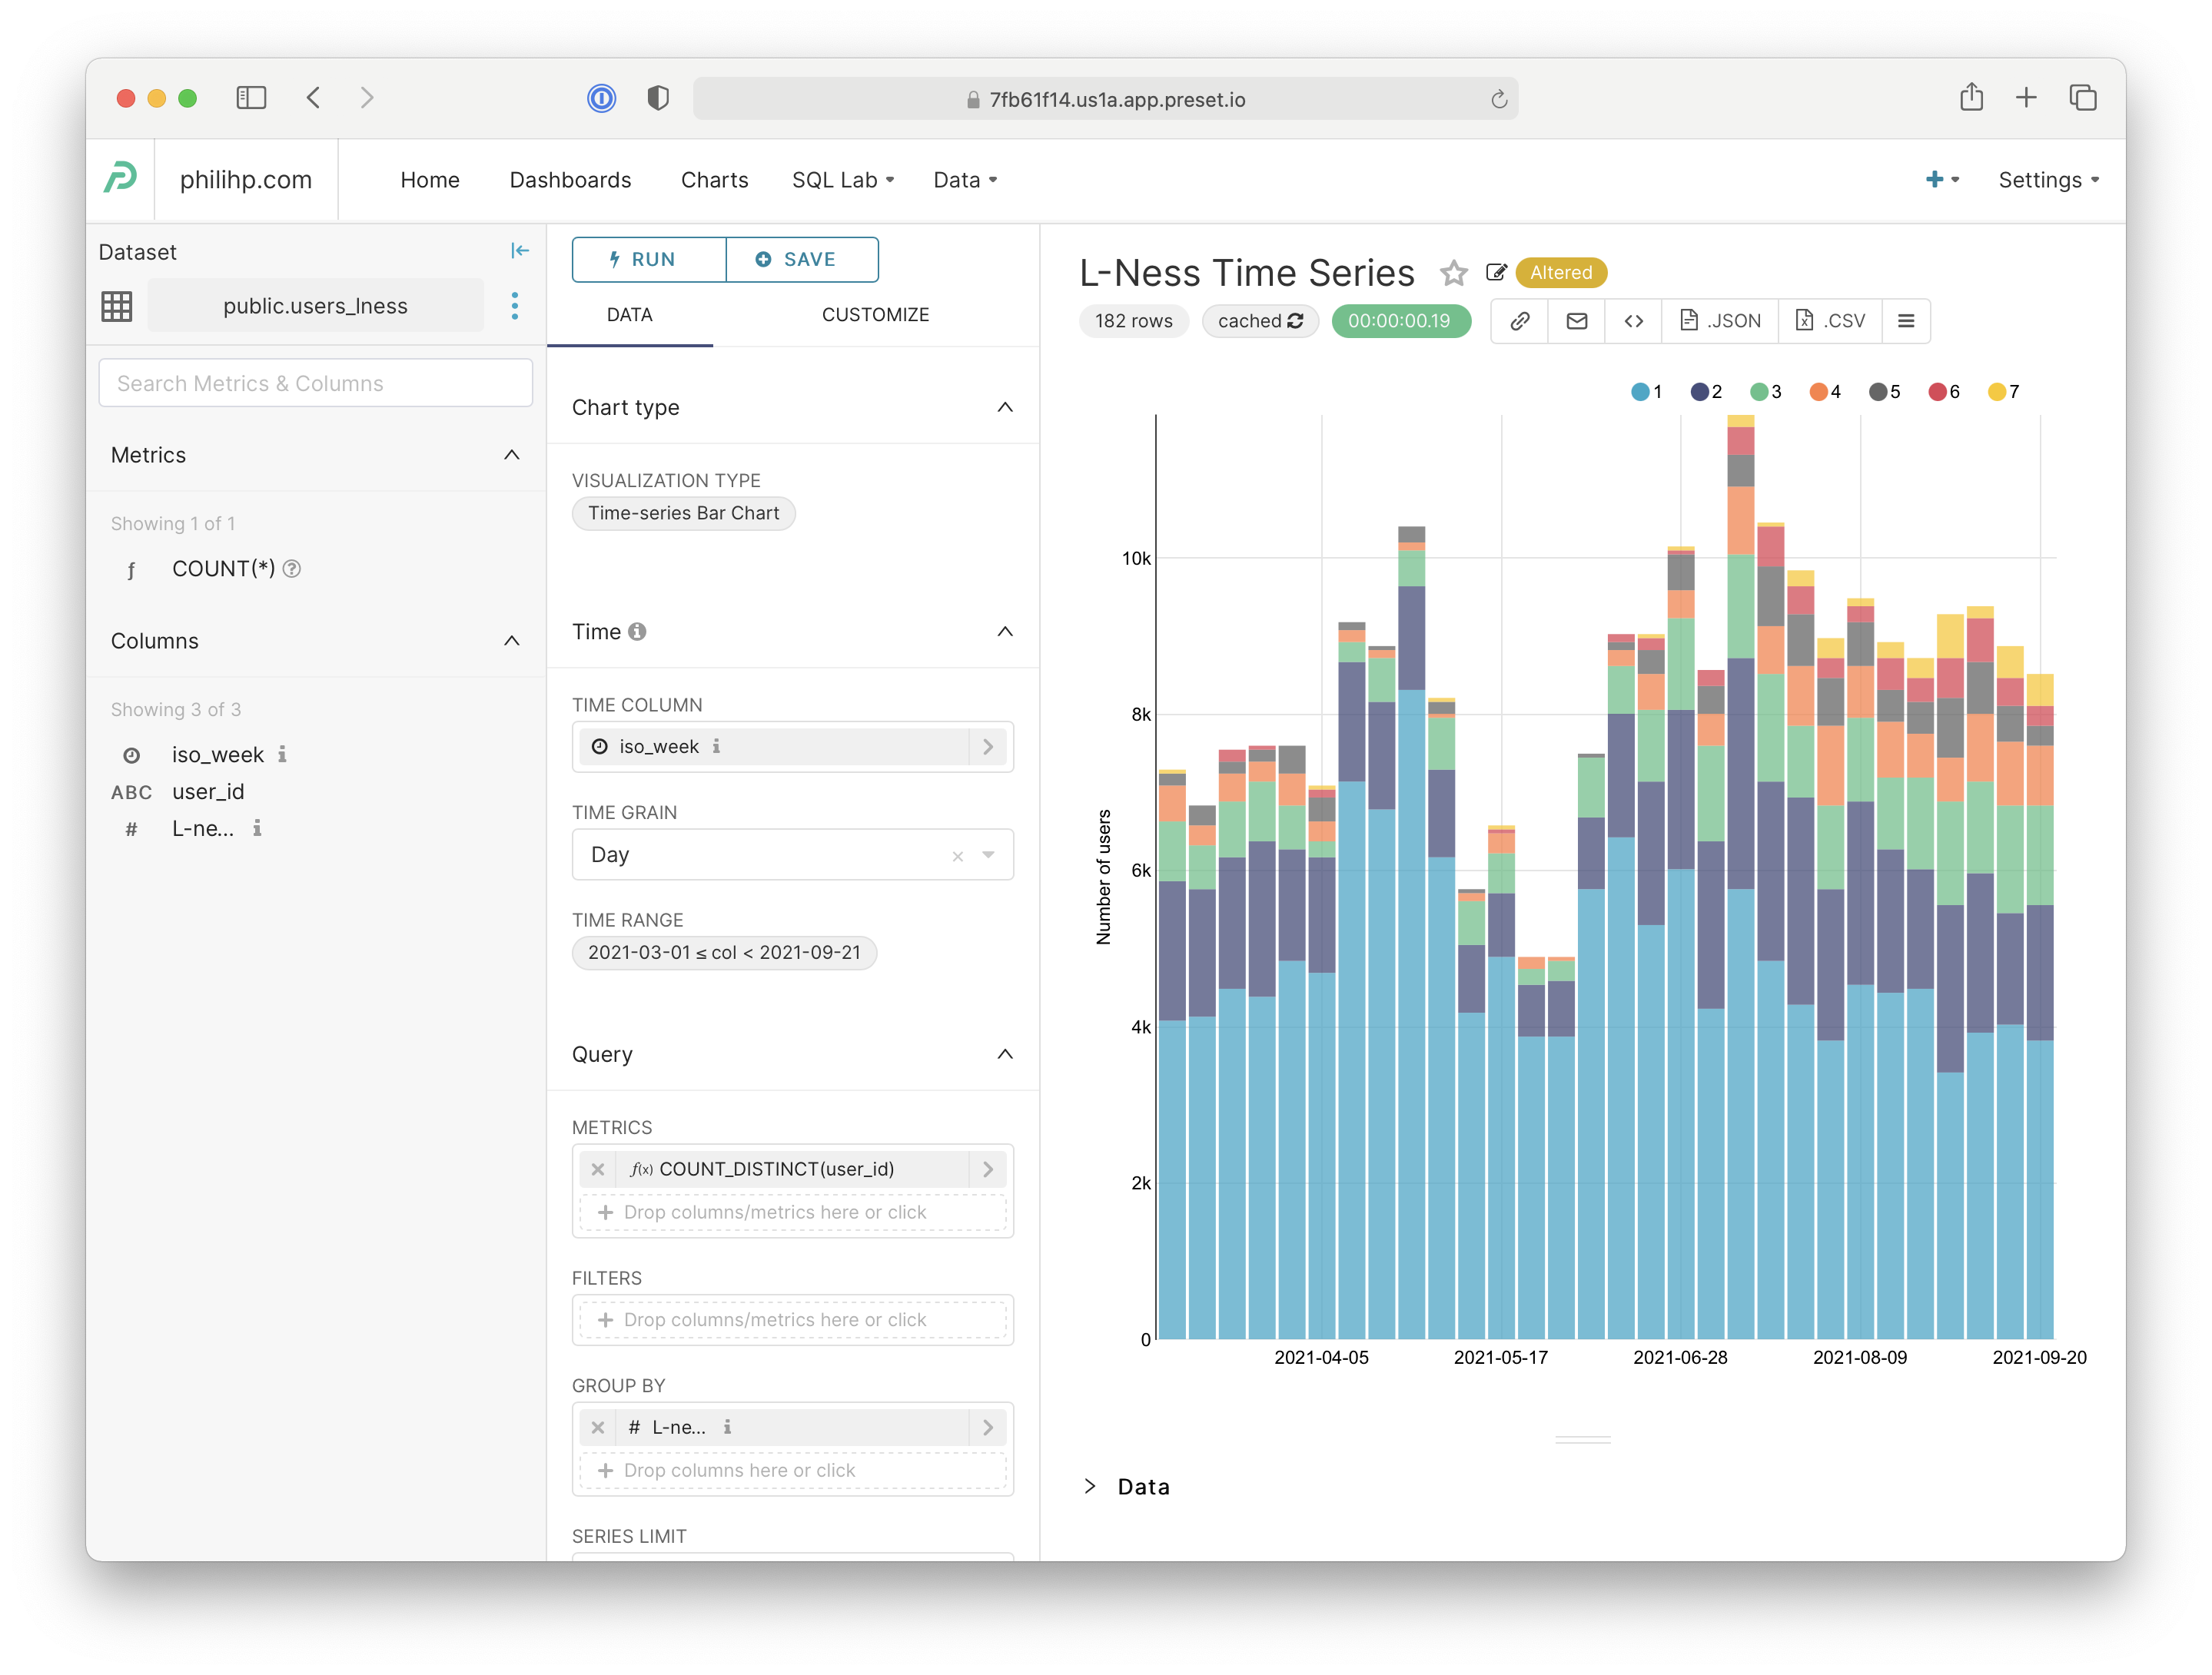
Task: Click the edit chart properties pencil icon
Action: (x=1496, y=273)
